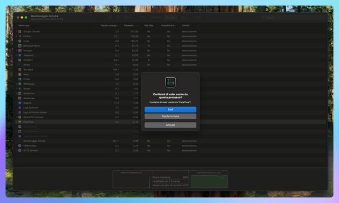Image resolution: width=339 pixels, height=203 pixels.
Task: Click the NTFS for Mac app icon
Action: pyautogui.click(x=19, y=150)
